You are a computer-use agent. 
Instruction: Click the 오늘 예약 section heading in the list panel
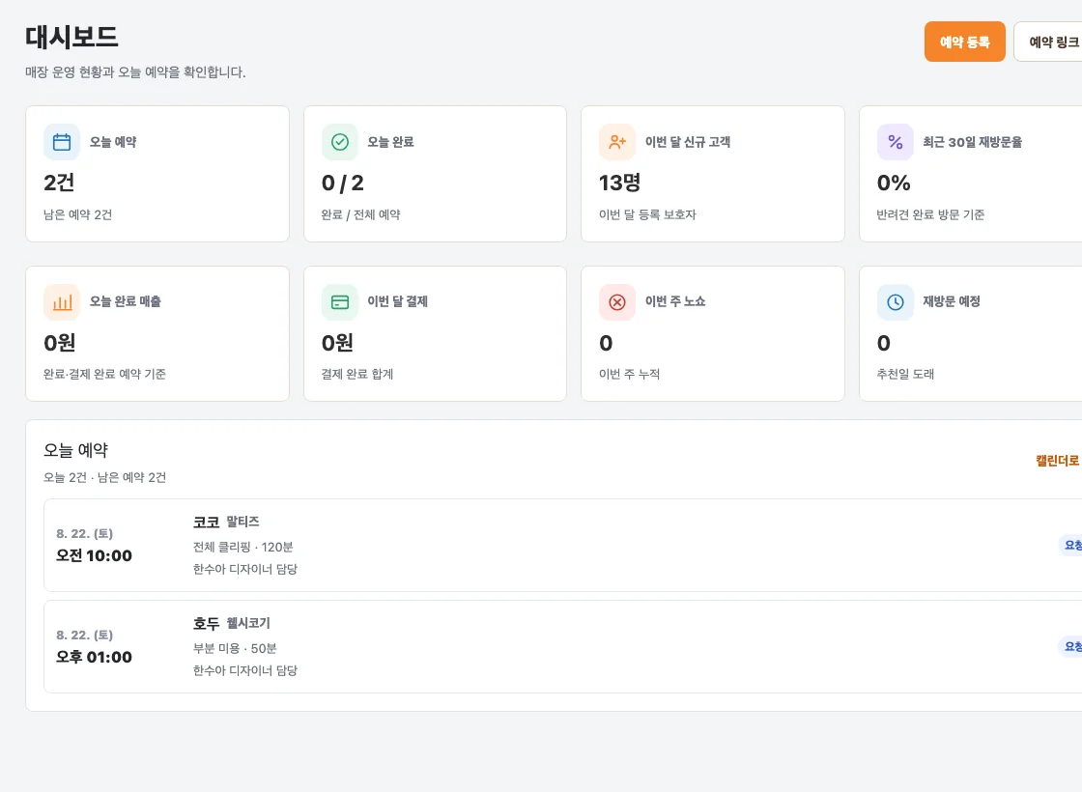coord(76,450)
